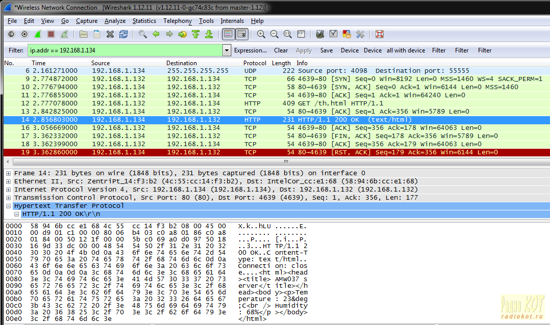Click the Find packet magnifier icon
Screen dimensions: 550x325
tap(143, 34)
